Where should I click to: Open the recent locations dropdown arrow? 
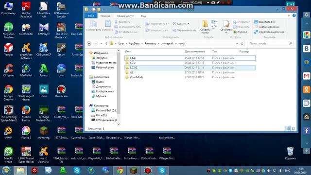(x=101, y=43)
